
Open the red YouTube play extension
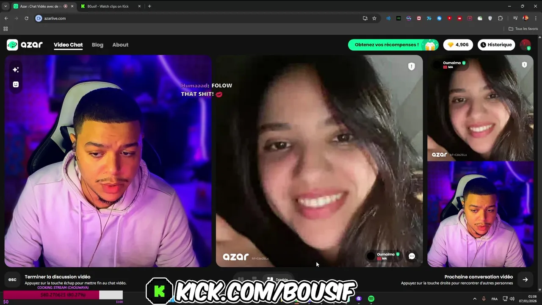point(449,18)
